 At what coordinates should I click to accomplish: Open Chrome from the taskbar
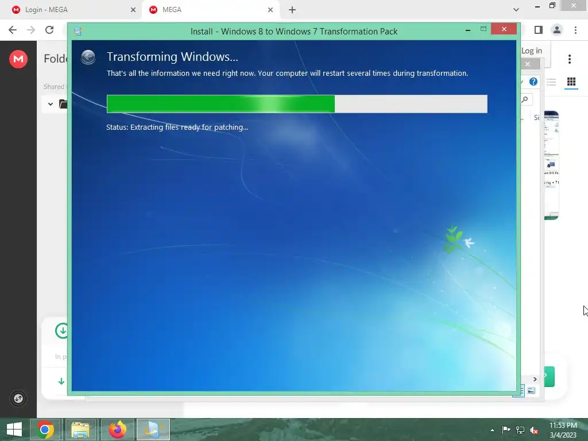click(x=45, y=430)
